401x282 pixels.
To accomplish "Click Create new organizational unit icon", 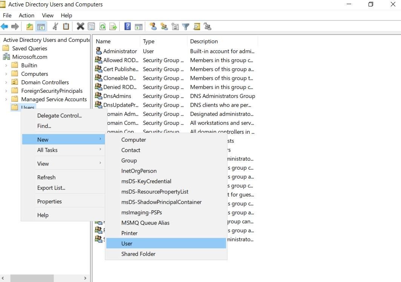I will coord(175,26).
